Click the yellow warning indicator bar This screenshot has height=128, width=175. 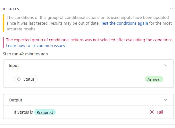[4, 23]
